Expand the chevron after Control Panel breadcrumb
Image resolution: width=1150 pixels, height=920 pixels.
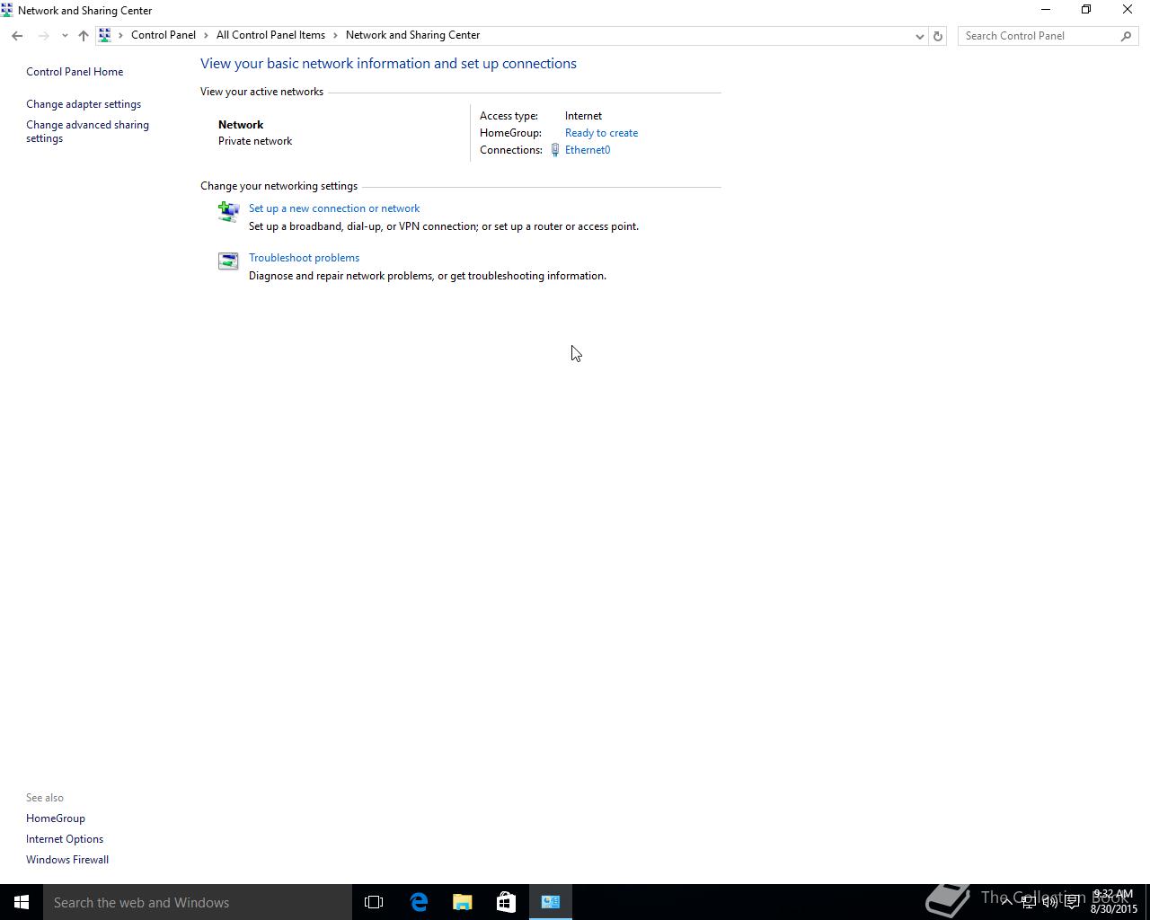tap(206, 35)
